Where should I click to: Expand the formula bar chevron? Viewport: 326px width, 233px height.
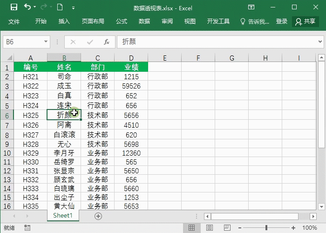(x=320, y=42)
